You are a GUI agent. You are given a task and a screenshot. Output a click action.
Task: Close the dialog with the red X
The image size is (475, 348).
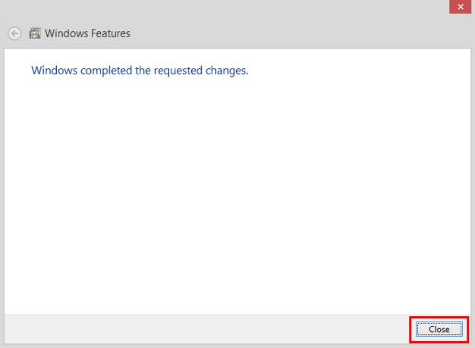tap(460, 7)
